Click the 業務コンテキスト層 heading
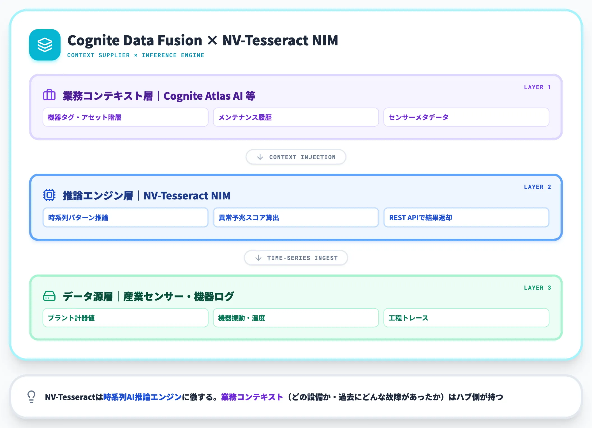Screen dimensions: 592x428 pyautogui.click(x=108, y=96)
